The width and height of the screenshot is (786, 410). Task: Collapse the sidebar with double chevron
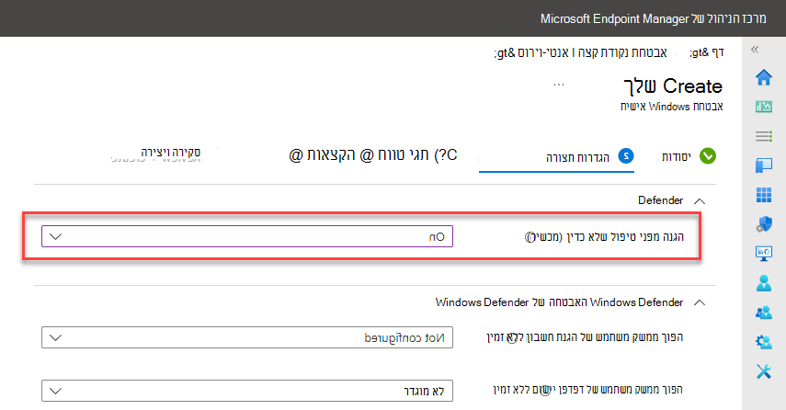(755, 49)
